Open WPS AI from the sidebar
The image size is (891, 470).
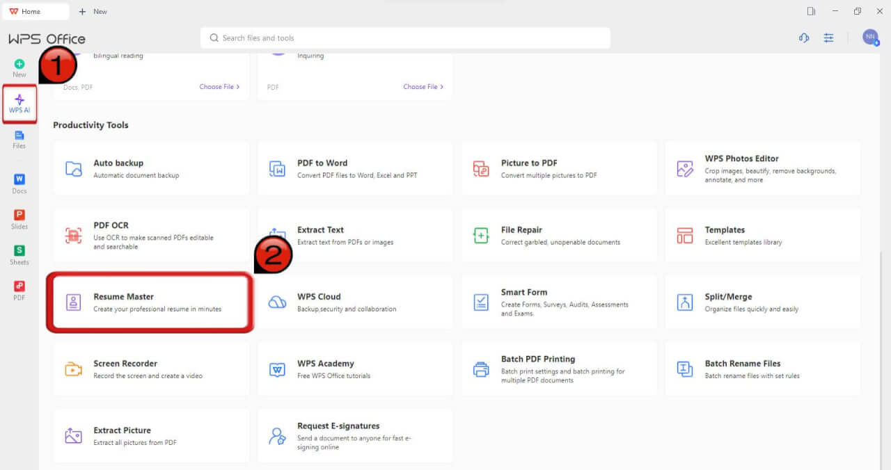[19, 104]
